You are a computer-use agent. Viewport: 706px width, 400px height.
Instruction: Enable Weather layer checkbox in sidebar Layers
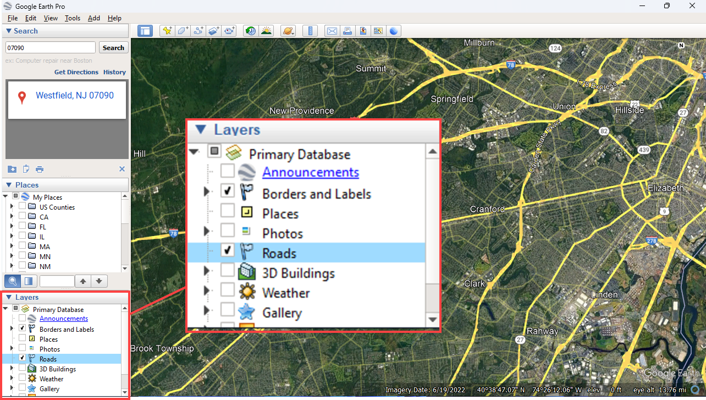23,378
